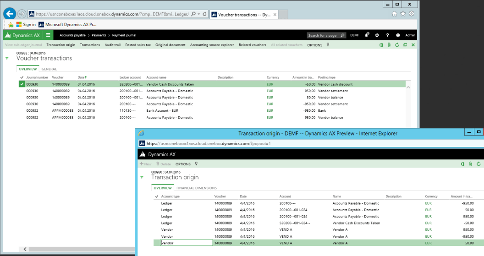Toggle select-all checkmark in Transaction origin grid
484x256 pixels.
156,196
